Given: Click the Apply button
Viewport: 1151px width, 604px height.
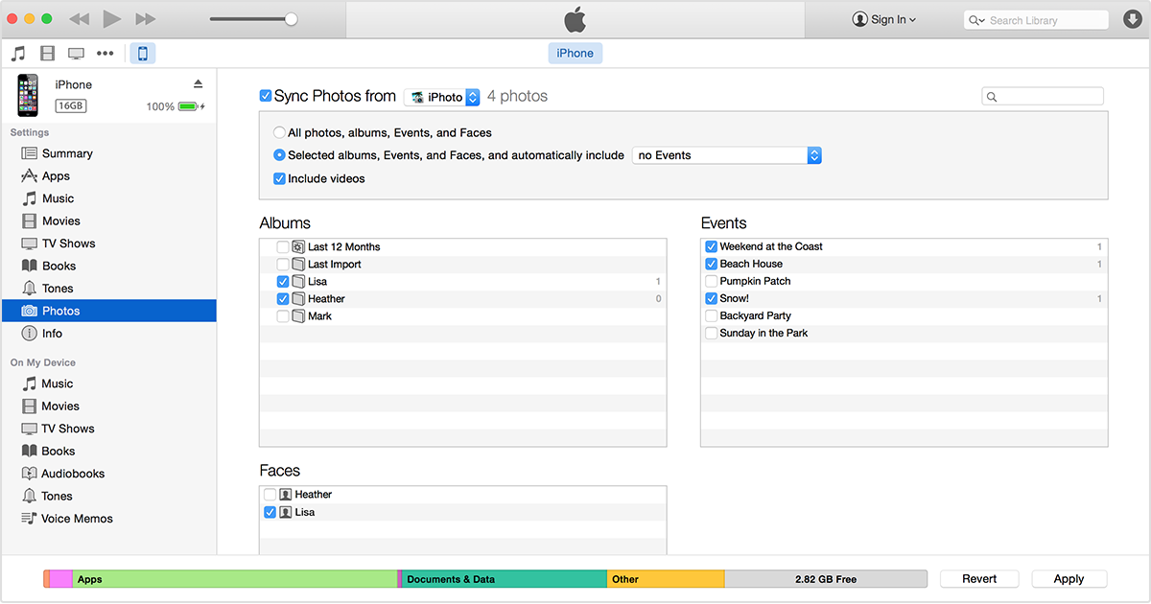Looking at the screenshot, I should click(1069, 579).
